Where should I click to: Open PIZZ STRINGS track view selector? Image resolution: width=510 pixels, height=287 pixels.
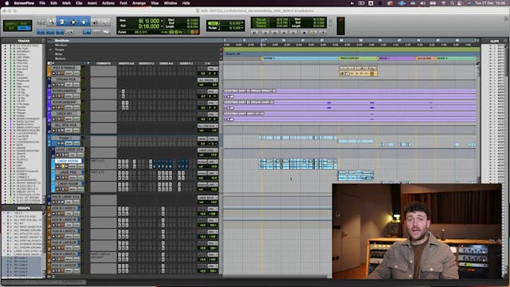[69, 73]
